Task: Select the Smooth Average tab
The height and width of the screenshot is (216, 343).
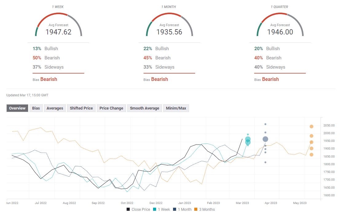Action: [144, 108]
